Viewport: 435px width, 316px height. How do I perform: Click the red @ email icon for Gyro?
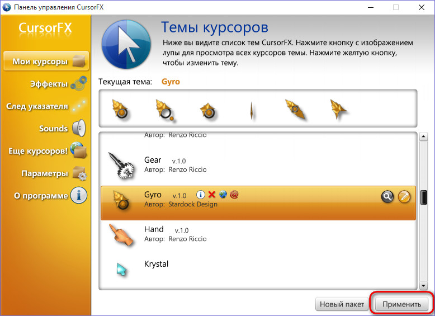coord(234,195)
